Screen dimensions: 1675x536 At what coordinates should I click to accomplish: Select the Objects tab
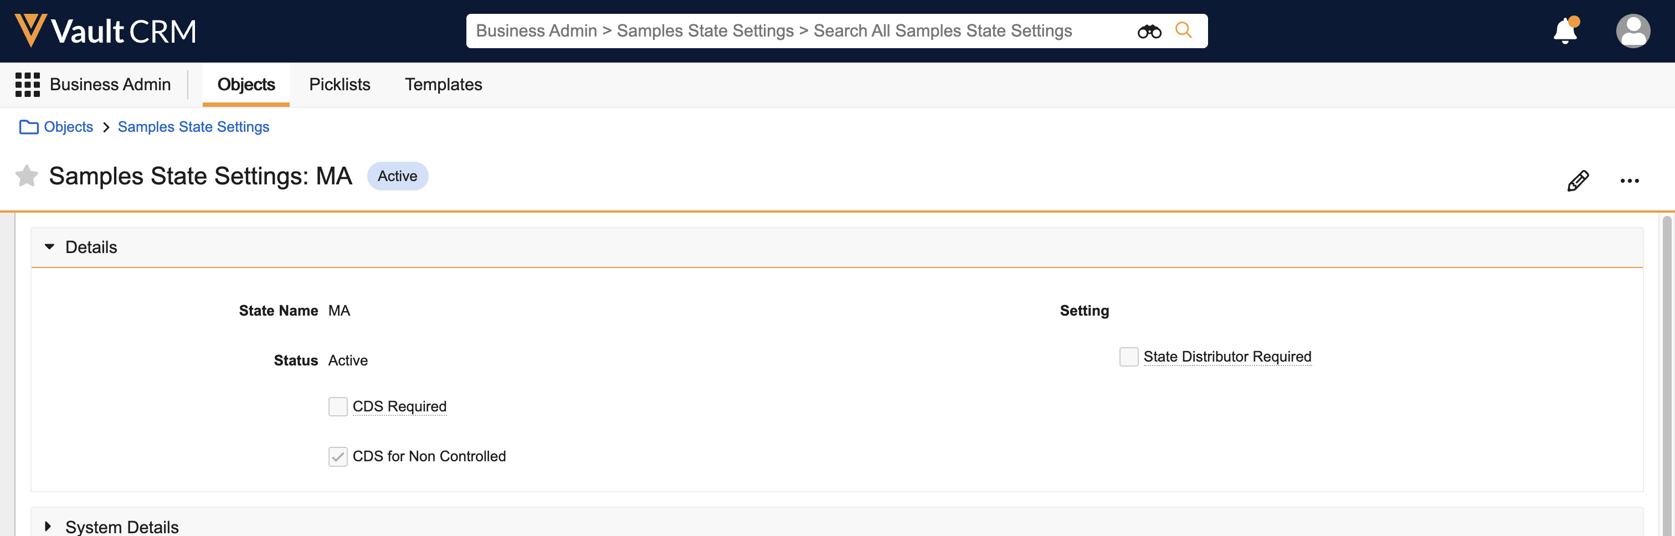pos(246,85)
